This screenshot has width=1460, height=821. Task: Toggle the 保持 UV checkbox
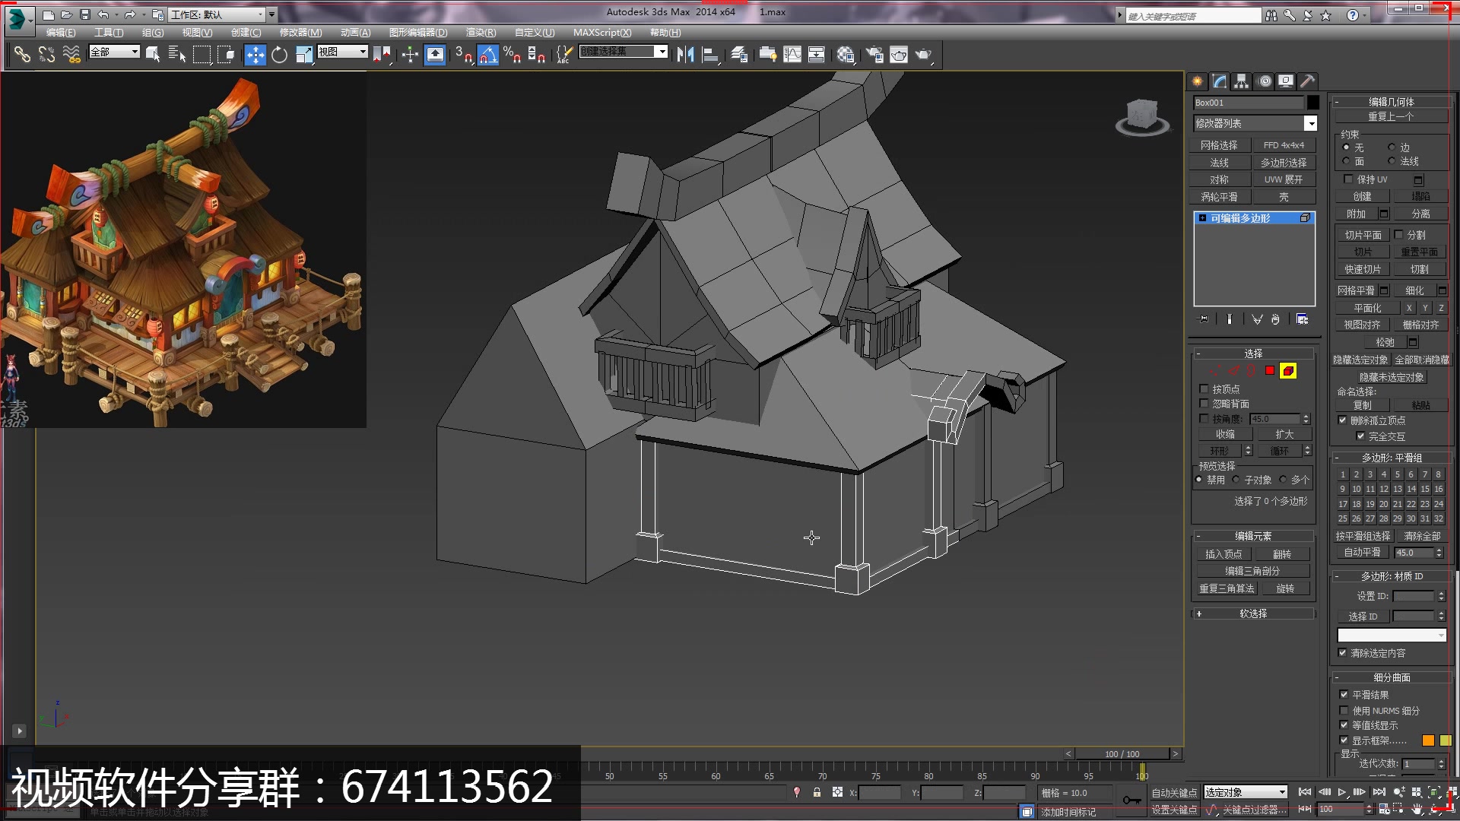click(1348, 179)
